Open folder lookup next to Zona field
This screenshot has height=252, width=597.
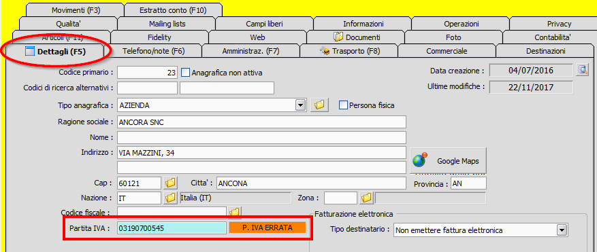366,198
